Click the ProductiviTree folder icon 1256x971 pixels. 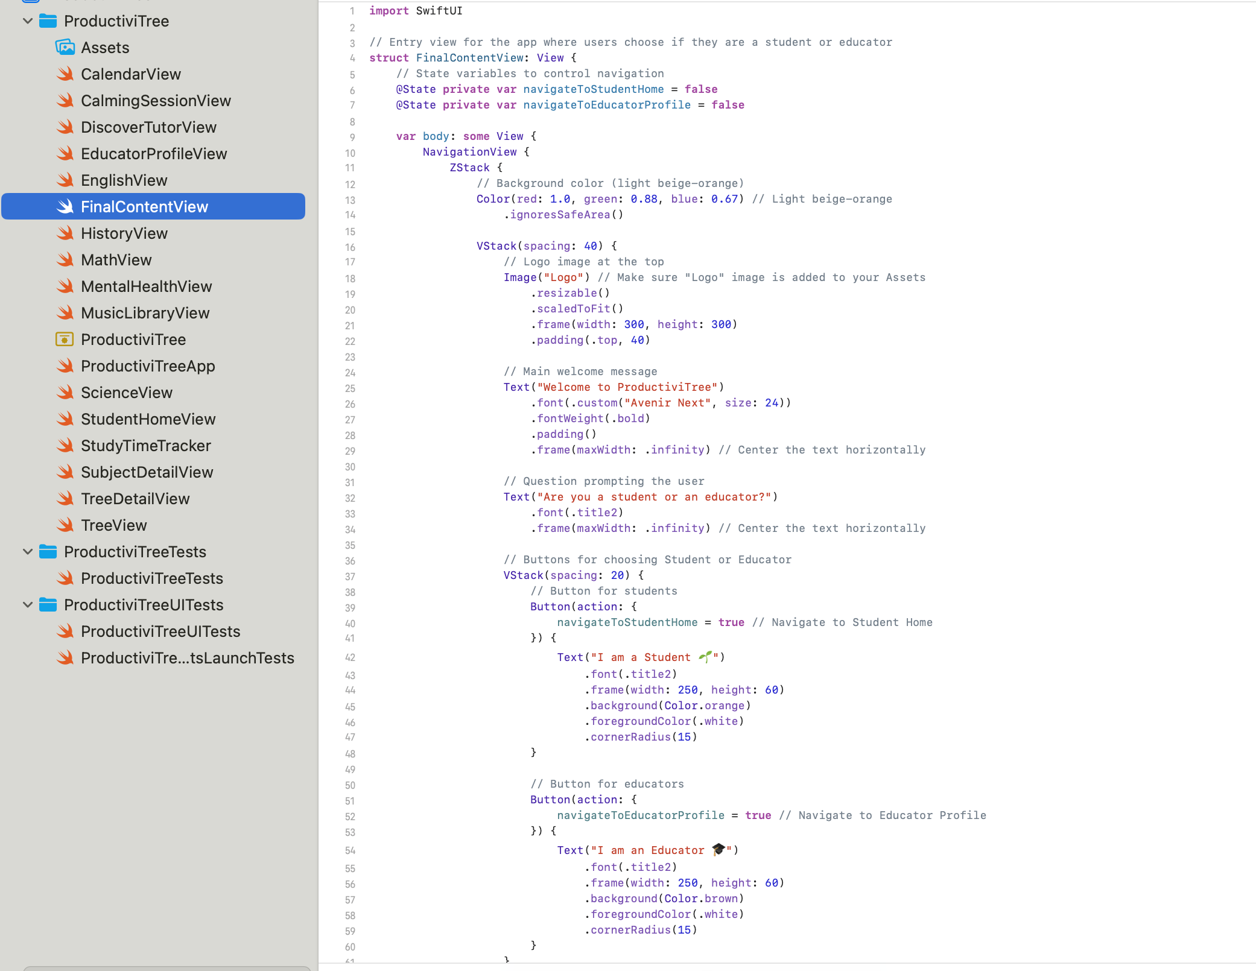pyautogui.click(x=48, y=21)
